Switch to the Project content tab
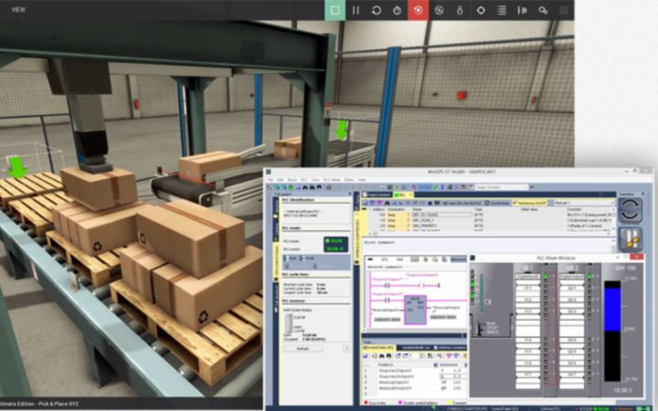The image size is (658, 411). 377,195
